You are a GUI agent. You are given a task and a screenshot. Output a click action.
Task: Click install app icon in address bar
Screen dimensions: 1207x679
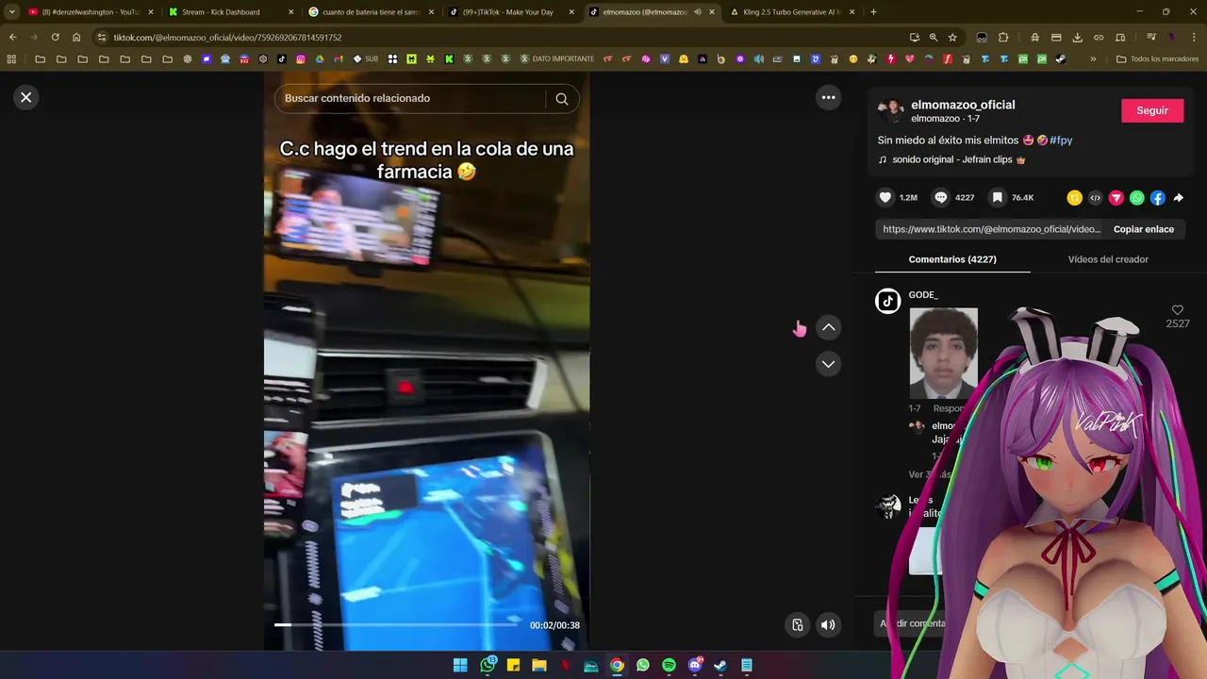tap(914, 37)
